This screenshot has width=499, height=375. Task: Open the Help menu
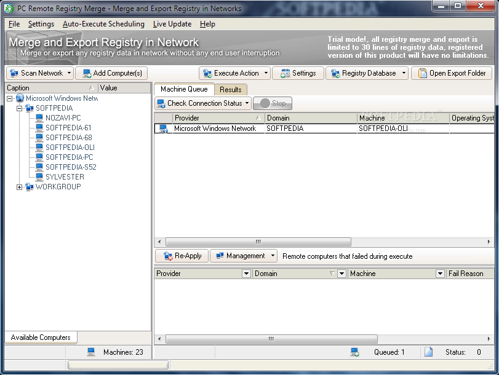coord(207,24)
